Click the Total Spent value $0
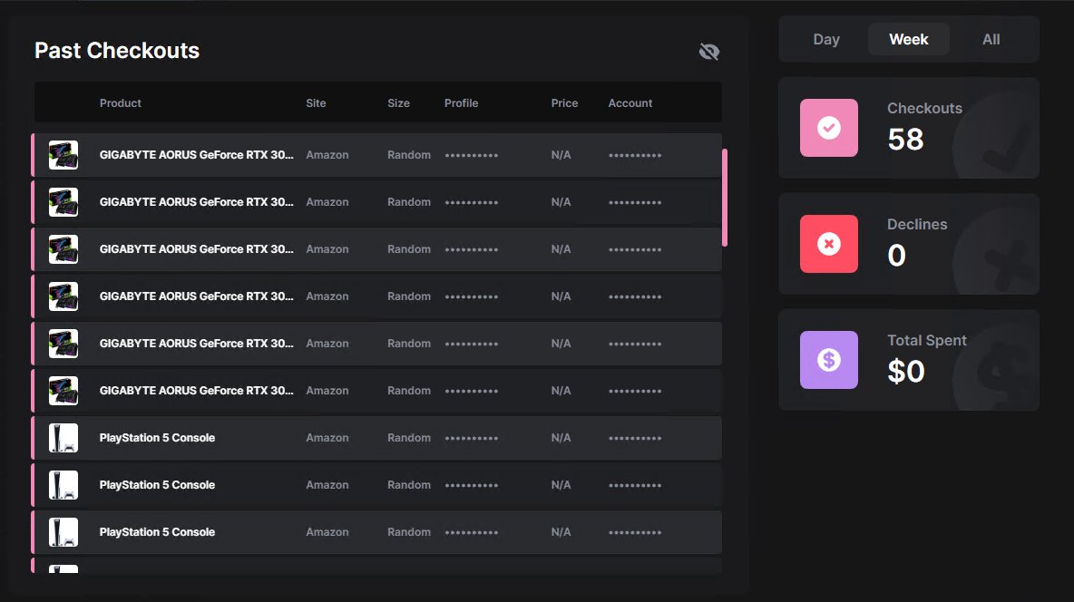This screenshot has width=1074, height=602. 906,372
